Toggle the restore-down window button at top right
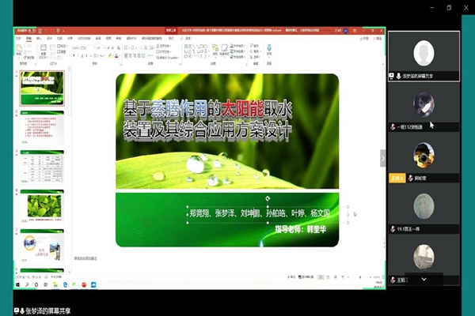The height and width of the screenshot is (316, 475). click(449, 8)
